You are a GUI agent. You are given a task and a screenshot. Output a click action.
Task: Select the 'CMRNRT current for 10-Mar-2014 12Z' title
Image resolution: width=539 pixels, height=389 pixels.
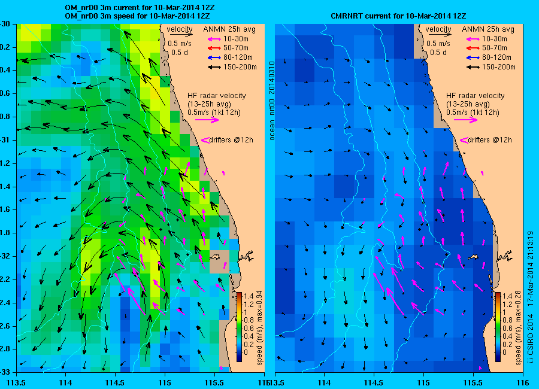tap(398, 16)
